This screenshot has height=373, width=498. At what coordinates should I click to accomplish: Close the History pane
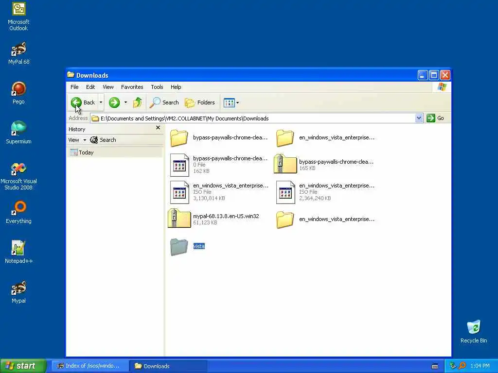[158, 128]
